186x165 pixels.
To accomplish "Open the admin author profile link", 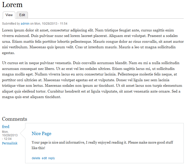I will (x=25, y=24).
